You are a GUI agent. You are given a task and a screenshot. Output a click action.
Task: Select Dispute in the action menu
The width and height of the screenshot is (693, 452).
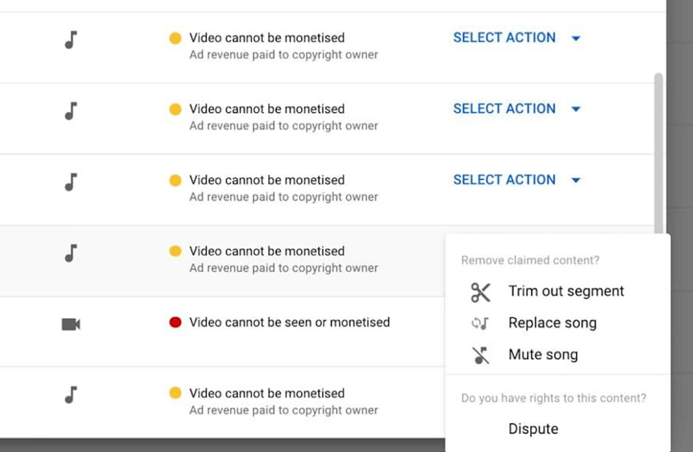(533, 429)
